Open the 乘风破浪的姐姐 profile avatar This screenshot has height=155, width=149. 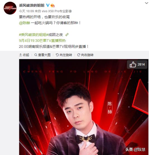click(x=10, y=8)
